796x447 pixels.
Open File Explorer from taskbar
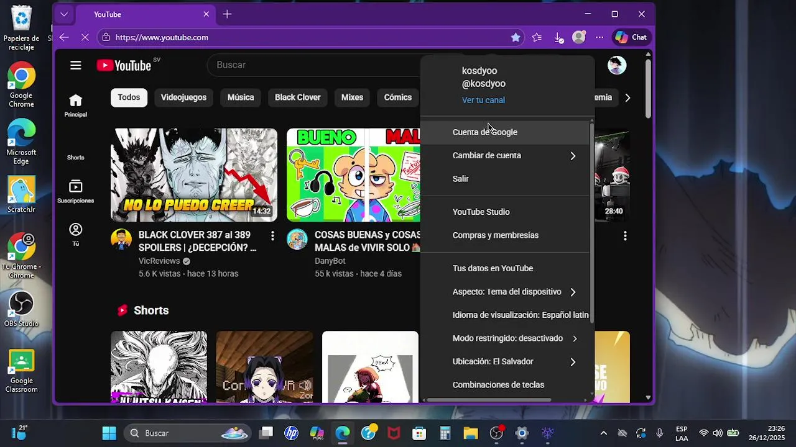coord(471,433)
